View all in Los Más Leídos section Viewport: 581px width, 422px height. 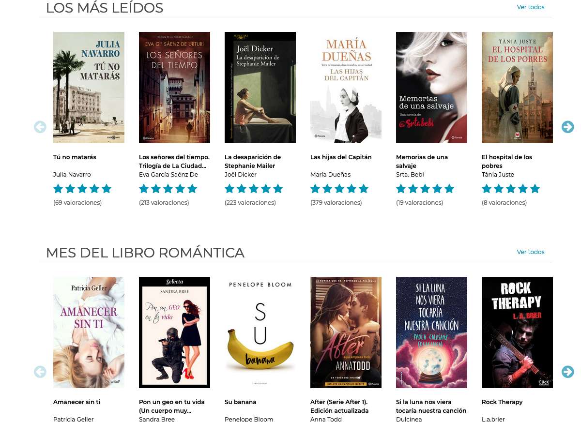click(x=531, y=7)
